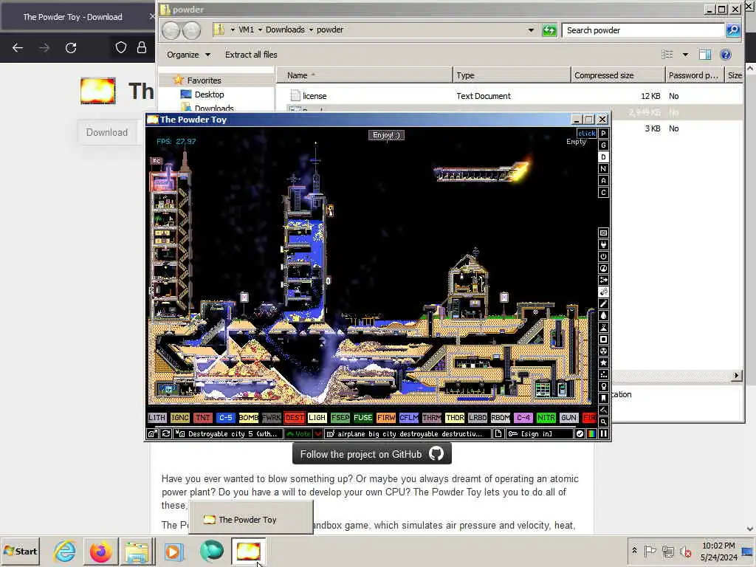Open the Radioactive elements menu icon
Viewport: 756px width, 567px height.
603,351
